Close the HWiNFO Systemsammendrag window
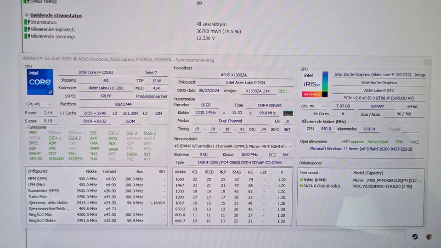 click(x=427, y=62)
